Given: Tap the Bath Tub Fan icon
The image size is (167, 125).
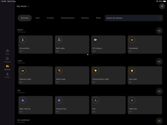Looking at the screenshot, I should (x=23, y=100).
